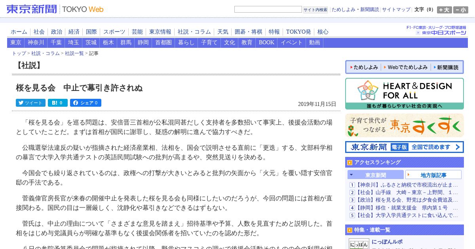The image size is (475, 249).
Task: Open the 国際 news section
Action: (91, 32)
